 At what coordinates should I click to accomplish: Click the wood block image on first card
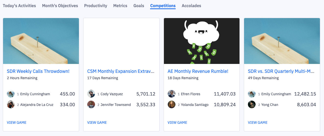point(41,41)
